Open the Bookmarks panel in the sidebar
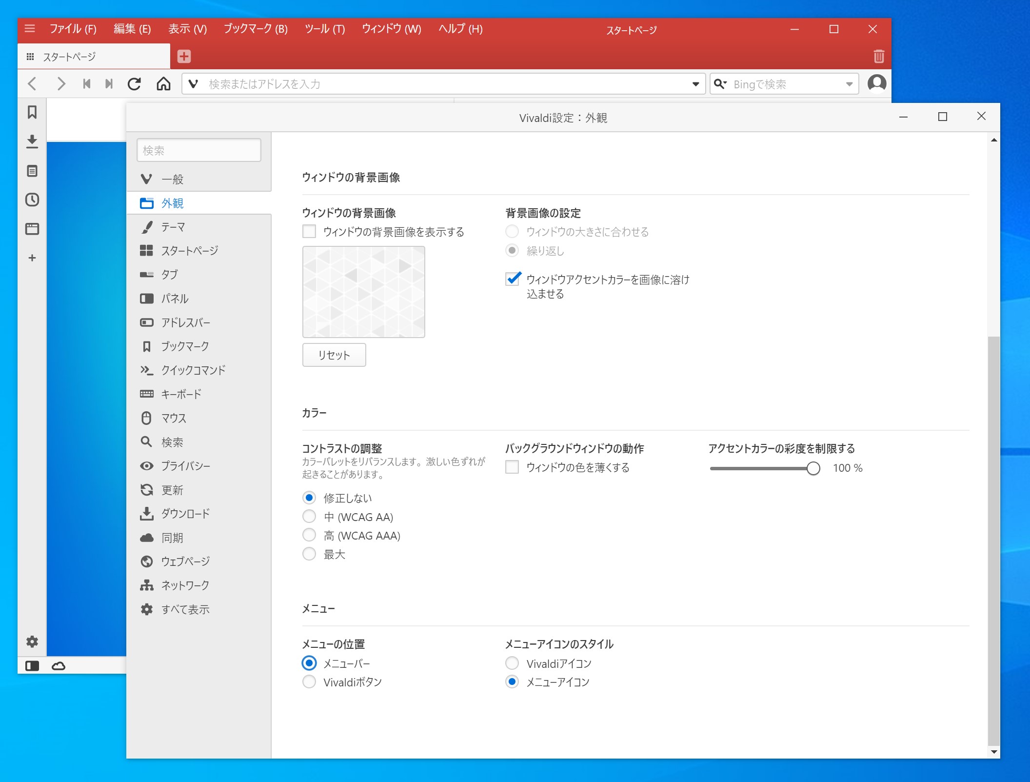Screen dimensions: 1030x782 pos(32,112)
